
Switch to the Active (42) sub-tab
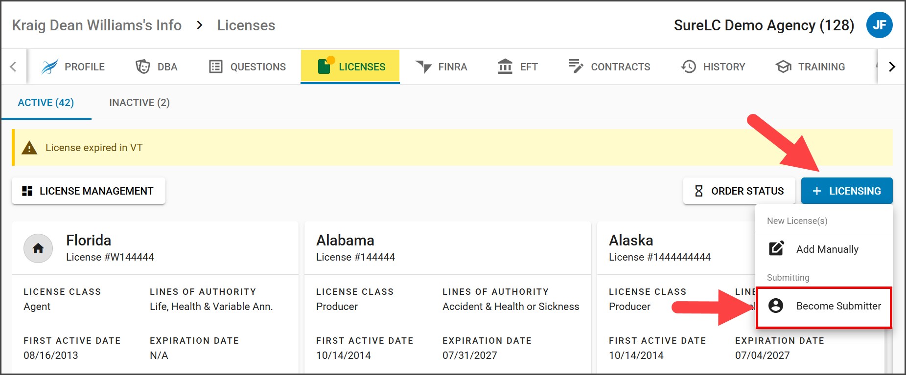(x=46, y=103)
